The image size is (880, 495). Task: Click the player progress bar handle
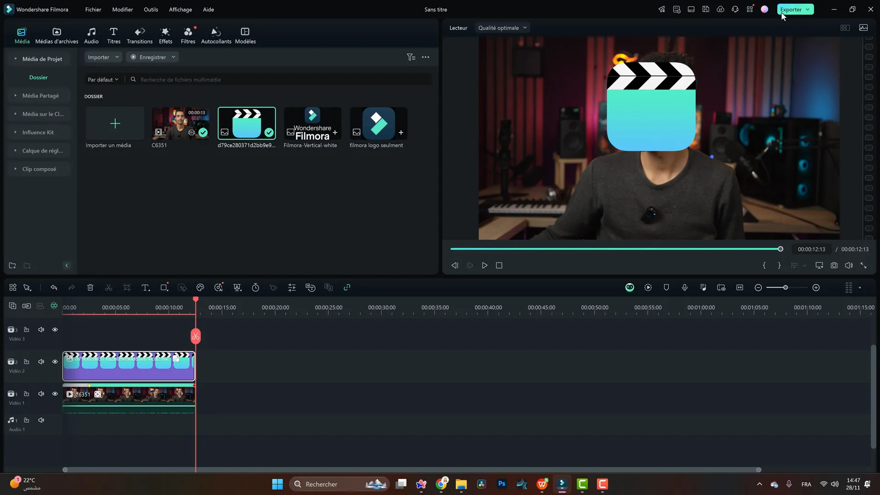(x=781, y=249)
